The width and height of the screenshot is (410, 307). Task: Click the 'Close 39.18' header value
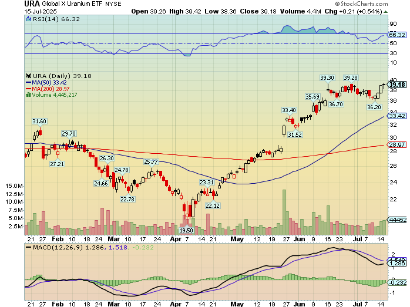point(258,12)
